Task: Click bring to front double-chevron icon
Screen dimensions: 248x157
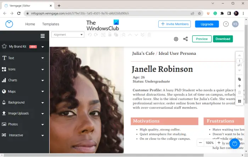Action: pos(124,35)
